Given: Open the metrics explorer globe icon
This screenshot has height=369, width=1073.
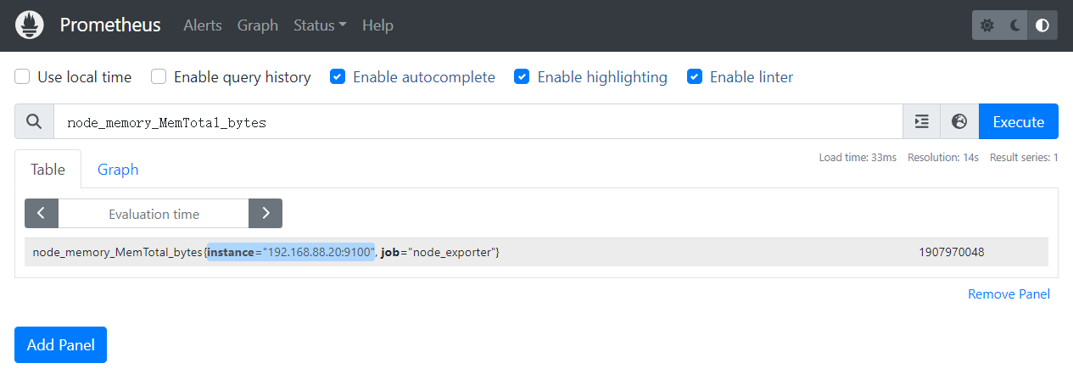Looking at the screenshot, I should click(959, 121).
